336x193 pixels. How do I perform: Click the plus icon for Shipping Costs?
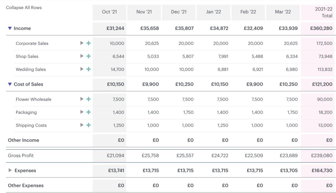click(x=88, y=125)
